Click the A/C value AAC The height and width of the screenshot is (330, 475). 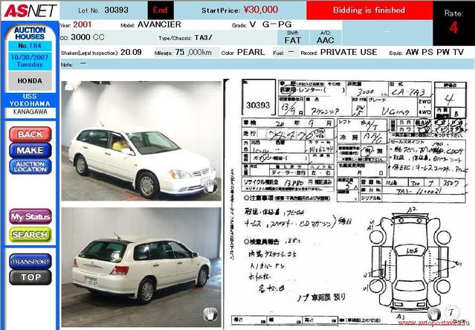coord(326,40)
